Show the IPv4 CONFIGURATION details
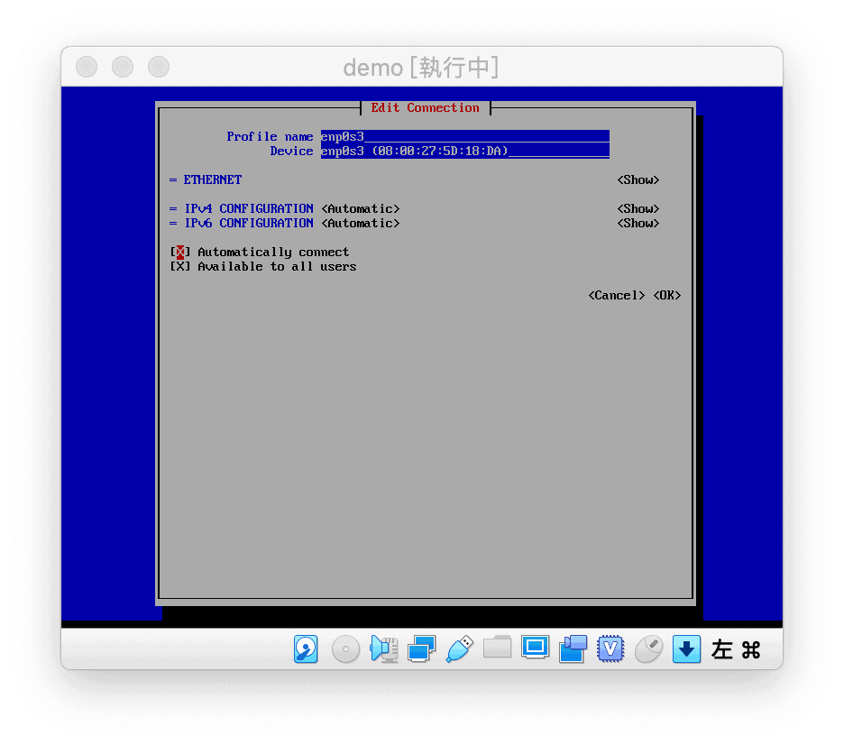Viewport: 844px width, 745px height. coord(638,209)
